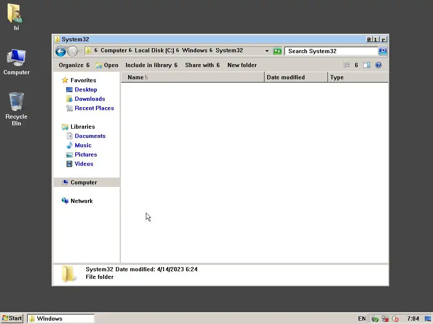Sort by the Name column header
433x324 pixels.
click(x=192, y=77)
